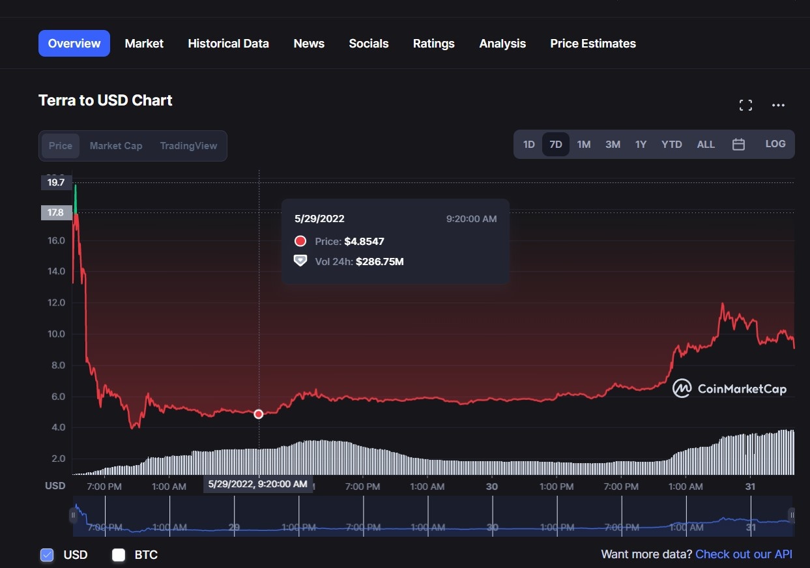The image size is (810, 568).
Task: Open the three-dot more options menu
Action: (x=778, y=106)
